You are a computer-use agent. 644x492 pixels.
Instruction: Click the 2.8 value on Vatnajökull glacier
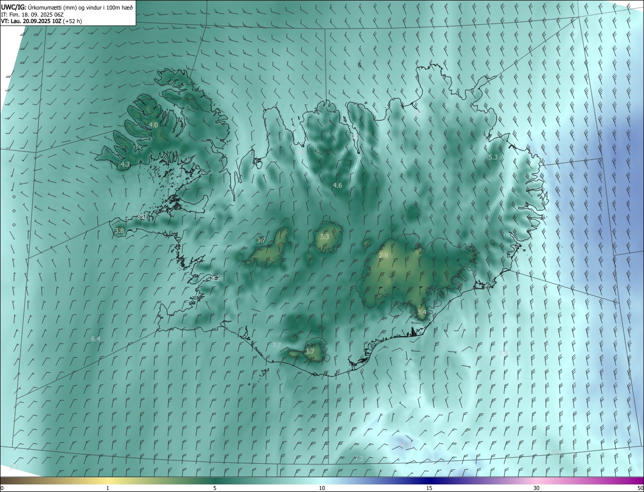coord(383,256)
